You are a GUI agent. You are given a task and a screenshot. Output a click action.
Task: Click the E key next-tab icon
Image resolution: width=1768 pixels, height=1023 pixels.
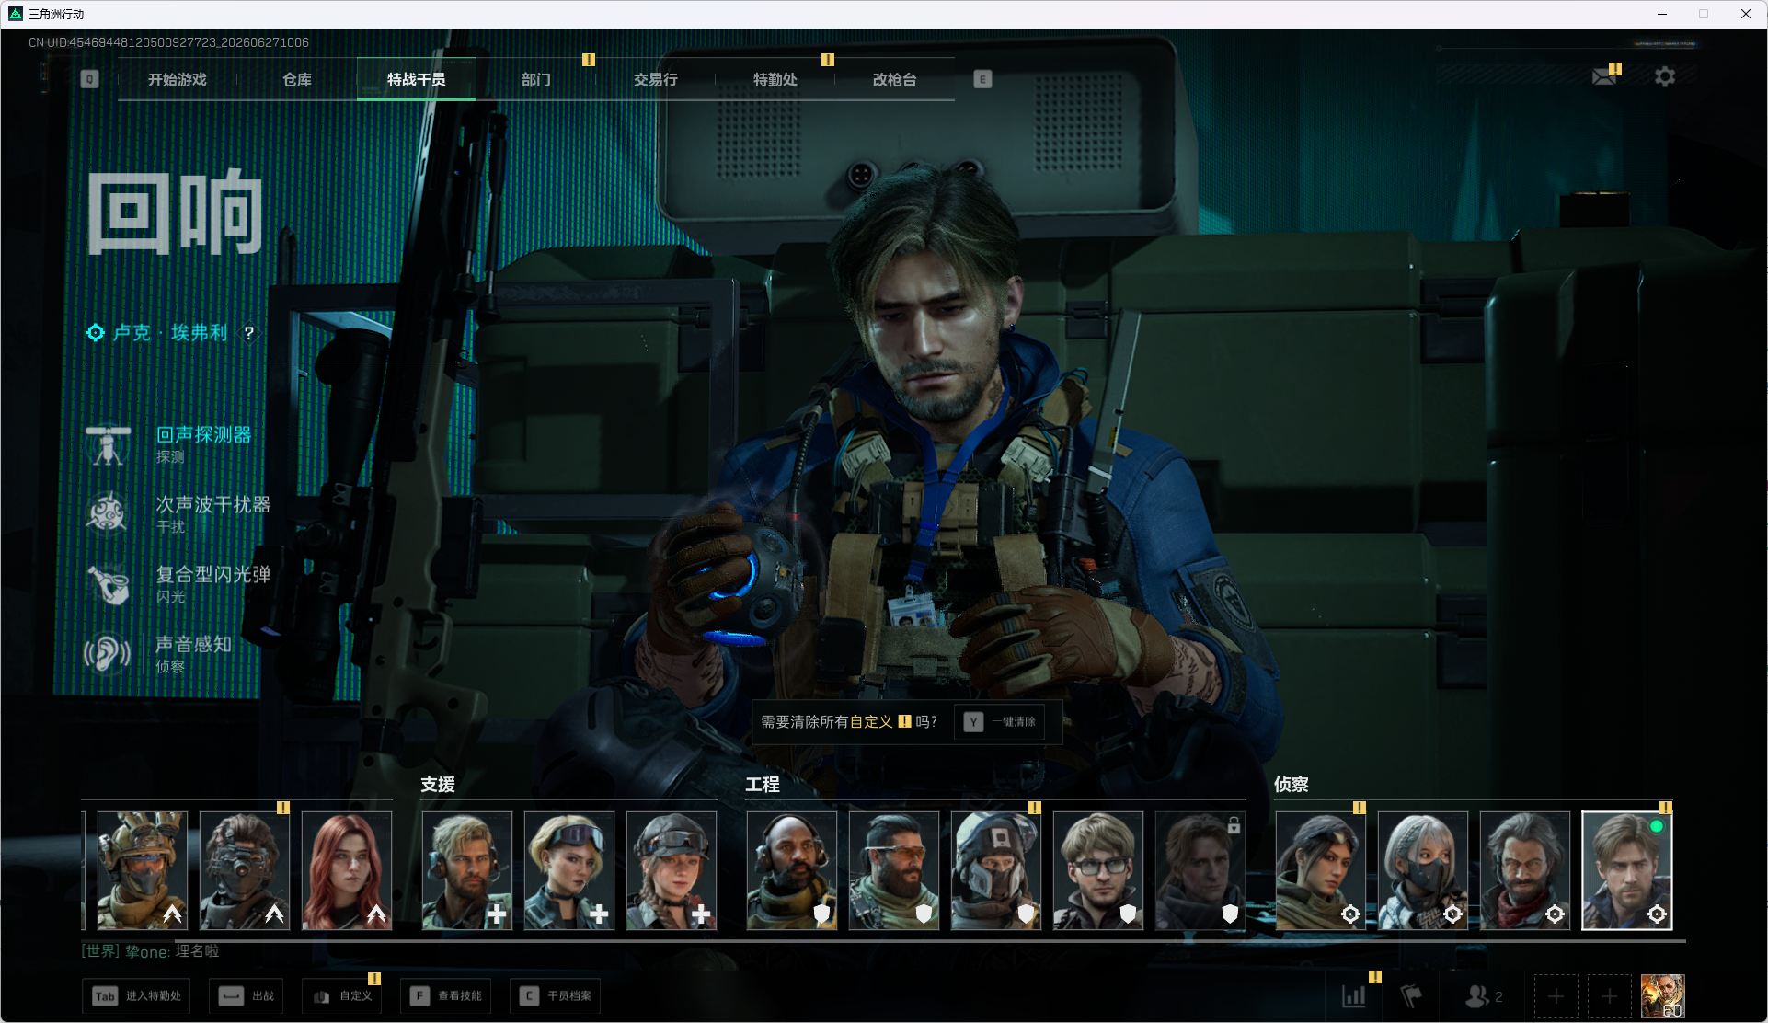982,79
